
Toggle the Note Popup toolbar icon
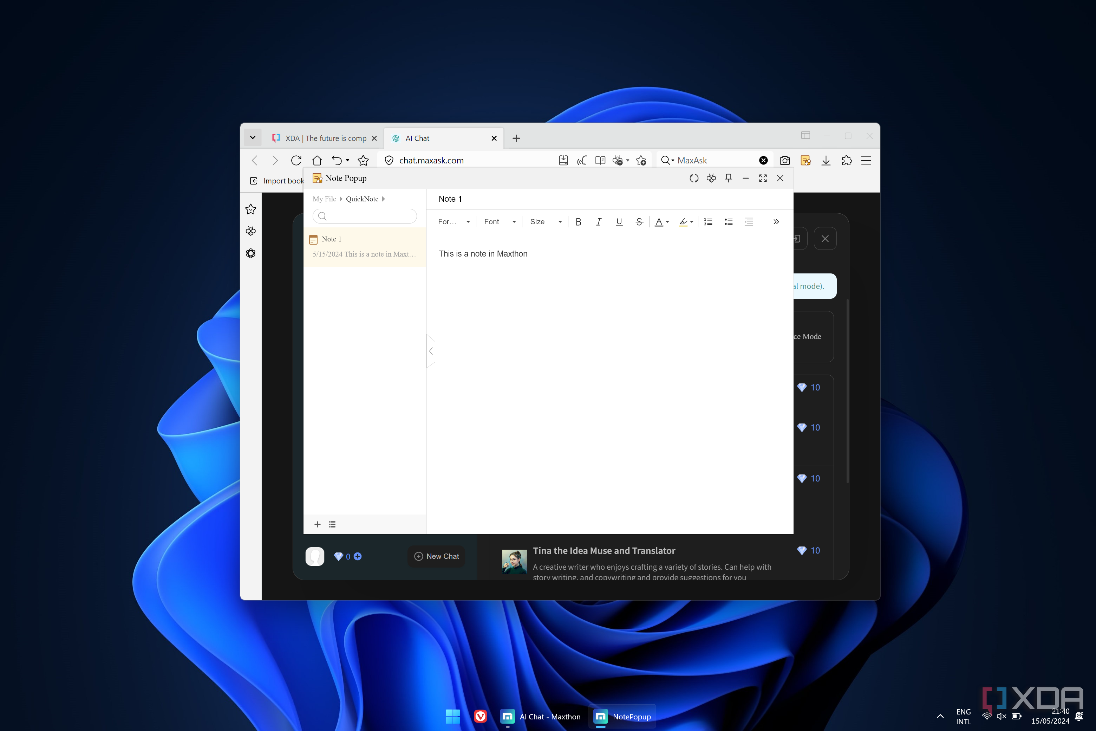805,160
